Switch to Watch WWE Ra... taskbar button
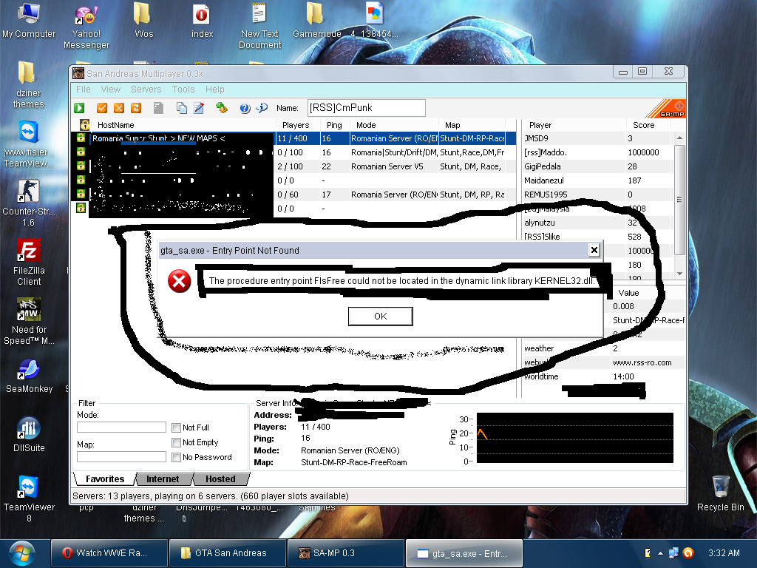Image resolution: width=757 pixels, height=568 pixels. (109, 553)
